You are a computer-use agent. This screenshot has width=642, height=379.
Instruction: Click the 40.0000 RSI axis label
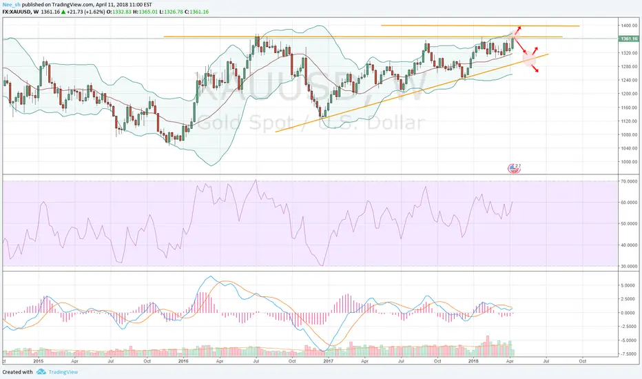[x=630, y=245]
